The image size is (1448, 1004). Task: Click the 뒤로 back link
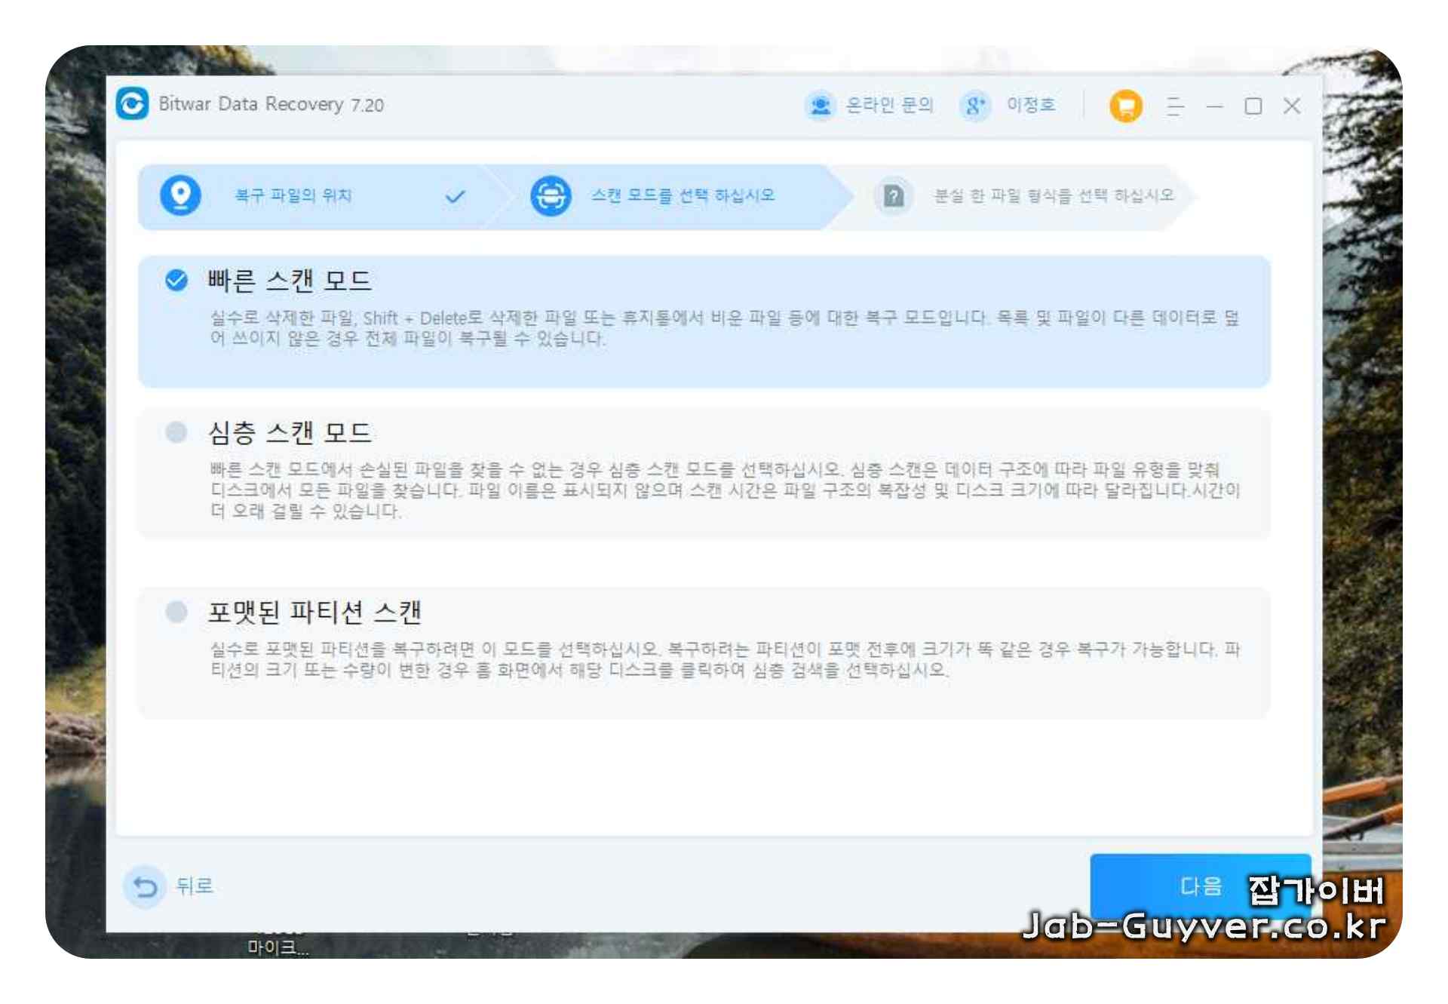195,886
